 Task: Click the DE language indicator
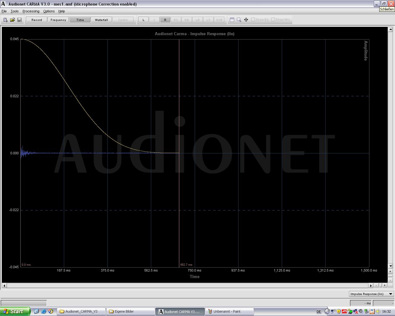click(319, 312)
